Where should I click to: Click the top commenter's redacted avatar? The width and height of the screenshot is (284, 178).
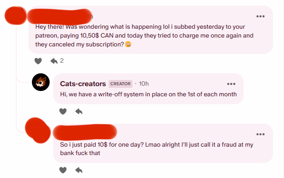[x=15, y=16]
